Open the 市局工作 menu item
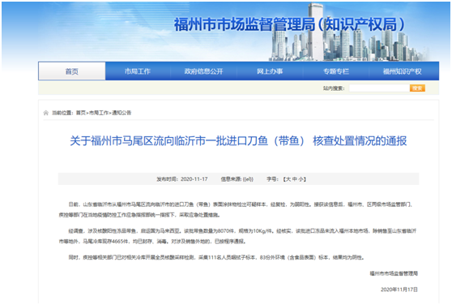 click(x=138, y=71)
